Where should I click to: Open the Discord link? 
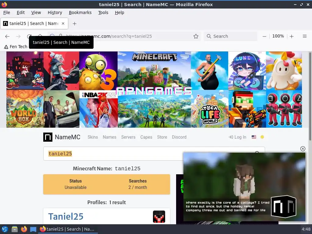[179, 137]
